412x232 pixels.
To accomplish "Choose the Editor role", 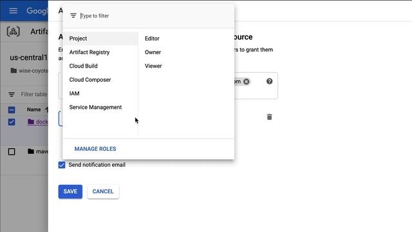I will [x=152, y=39].
